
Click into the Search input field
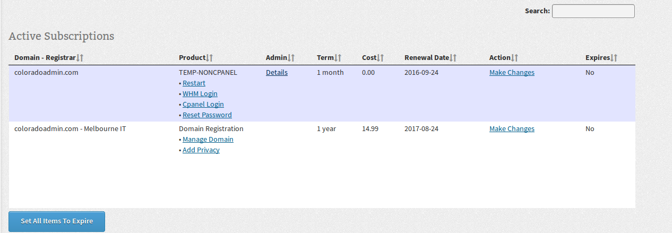[593, 11]
